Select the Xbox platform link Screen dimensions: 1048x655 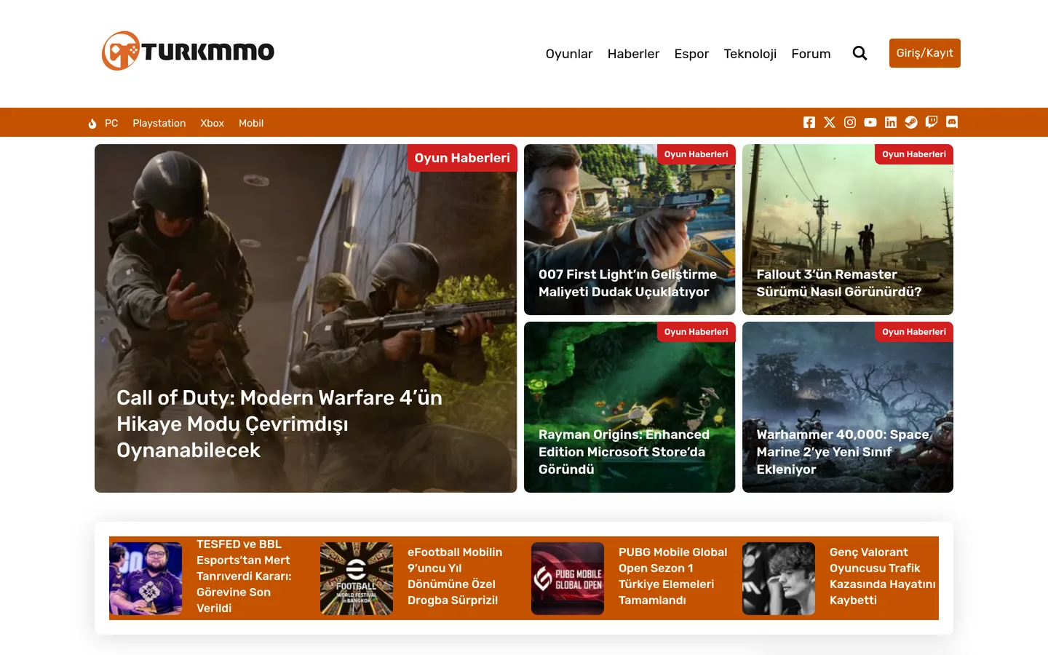pyautogui.click(x=213, y=123)
